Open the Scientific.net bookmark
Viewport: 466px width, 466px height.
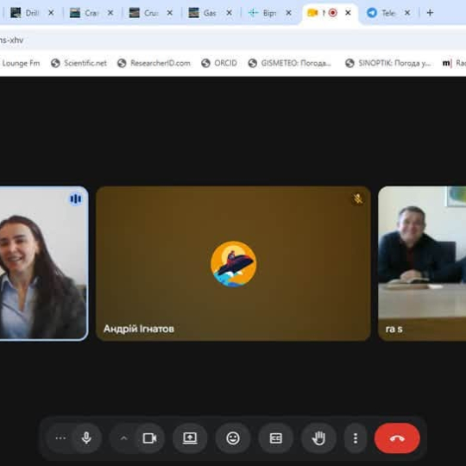79,63
